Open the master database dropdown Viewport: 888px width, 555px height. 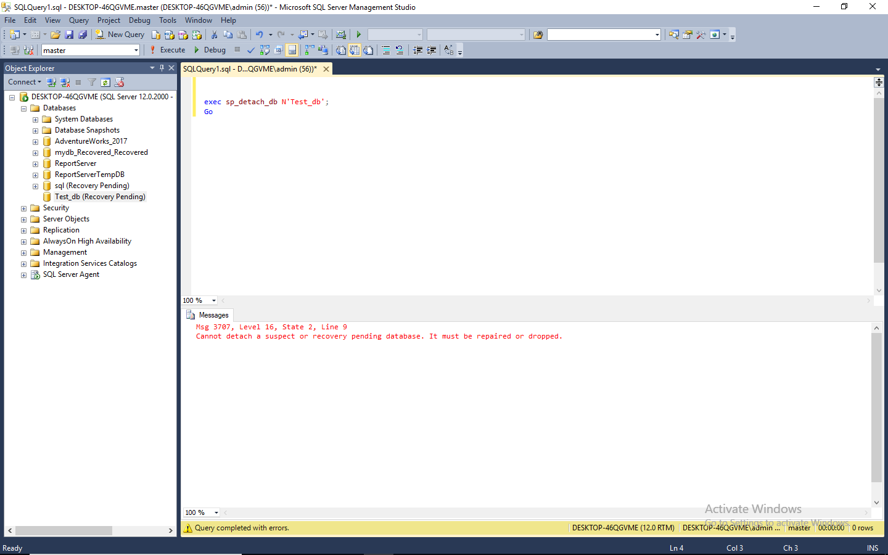[x=136, y=51]
